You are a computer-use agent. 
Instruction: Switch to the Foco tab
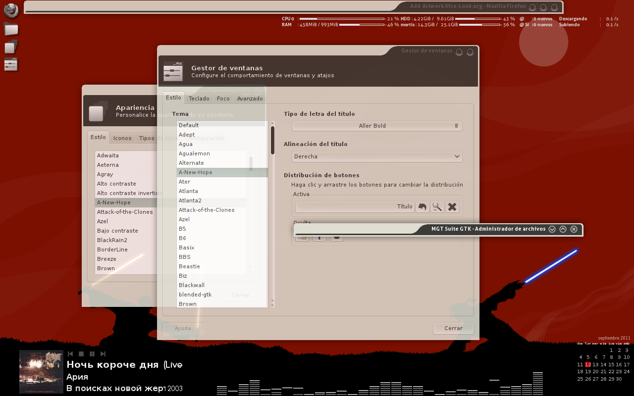[223, 99]
